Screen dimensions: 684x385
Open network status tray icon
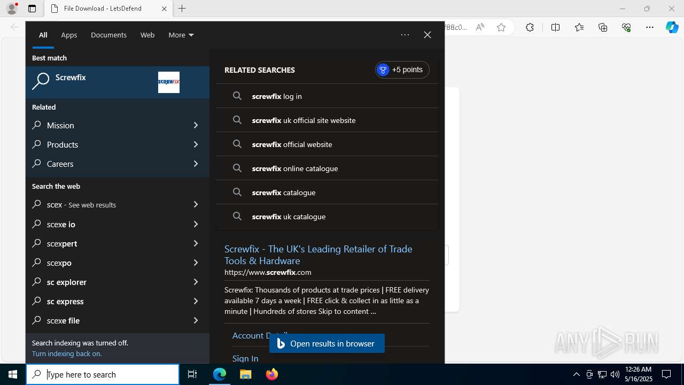click(x=602, y=374)
